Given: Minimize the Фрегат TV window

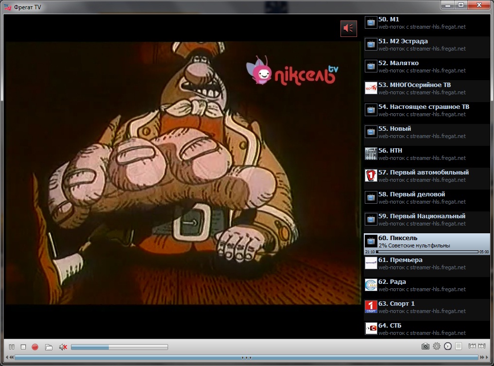Looking at the screenshot, I should point(448,5).
